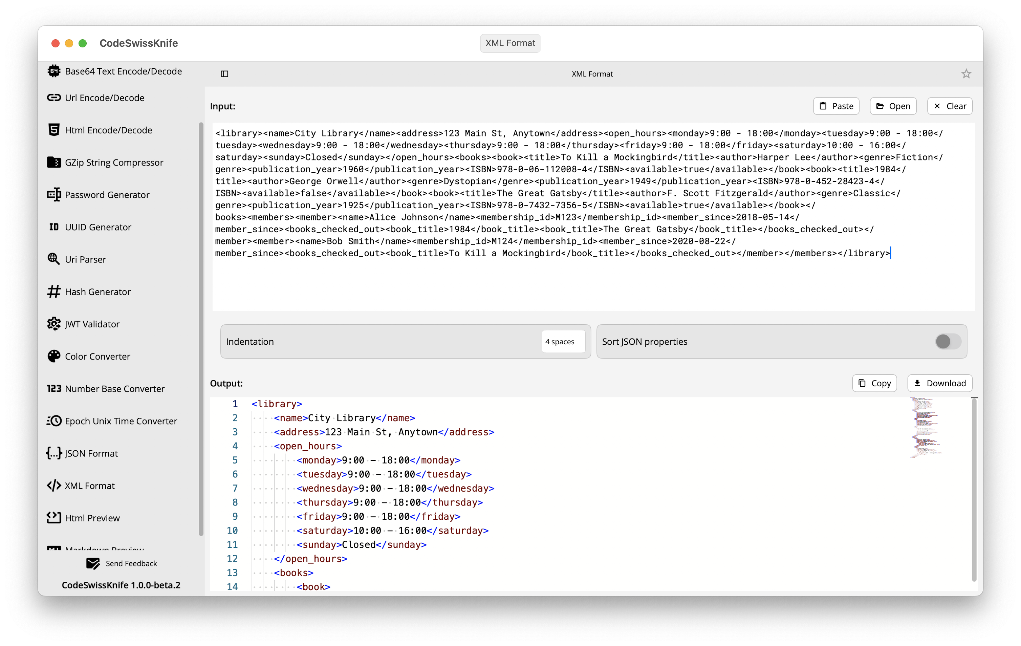1021x646 pixels.
Task: Open the Indentation 4 spaces dropdown
Action: pyautogui.click(x=564, y=342)
